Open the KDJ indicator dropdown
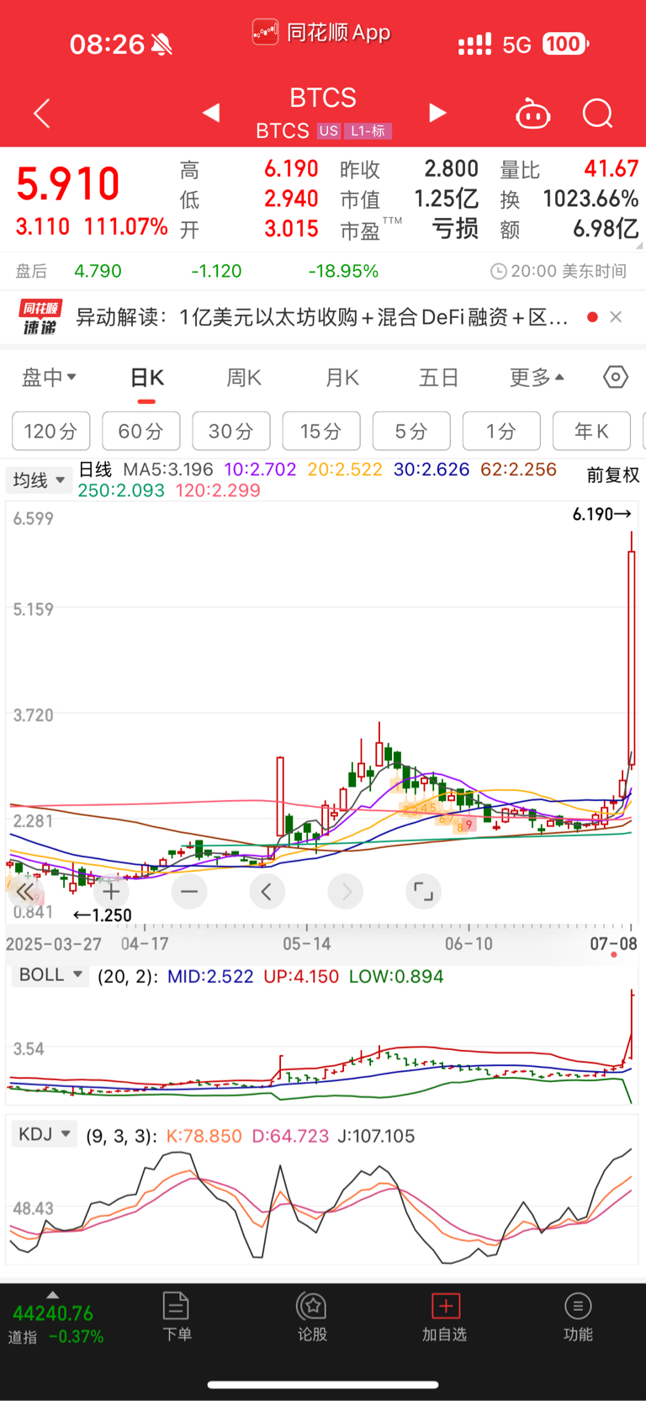The image size is (646, 1401). point(45,1134)
